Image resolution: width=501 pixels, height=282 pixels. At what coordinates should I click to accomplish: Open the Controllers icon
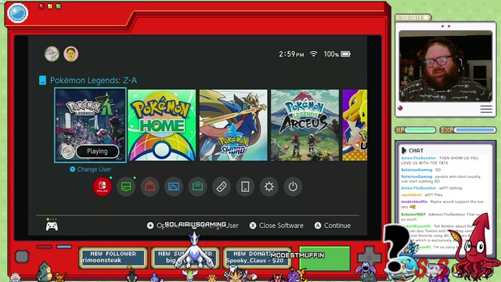pos(222,186)
